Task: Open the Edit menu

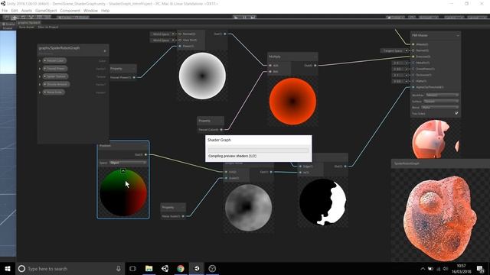Action: 15,11
